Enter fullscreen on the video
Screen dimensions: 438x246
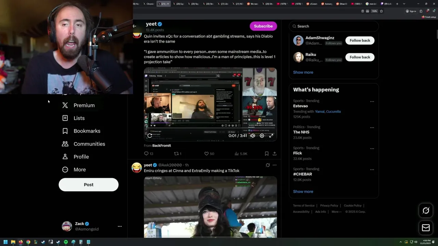(x=271, y=136)
